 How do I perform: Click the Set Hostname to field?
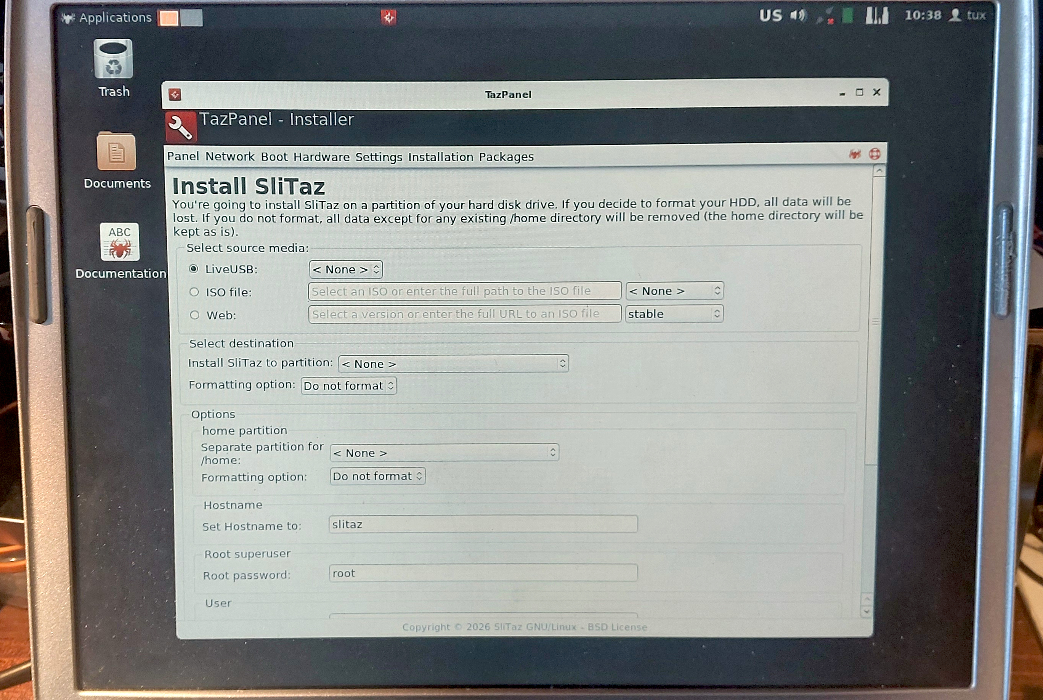point(483,524)
